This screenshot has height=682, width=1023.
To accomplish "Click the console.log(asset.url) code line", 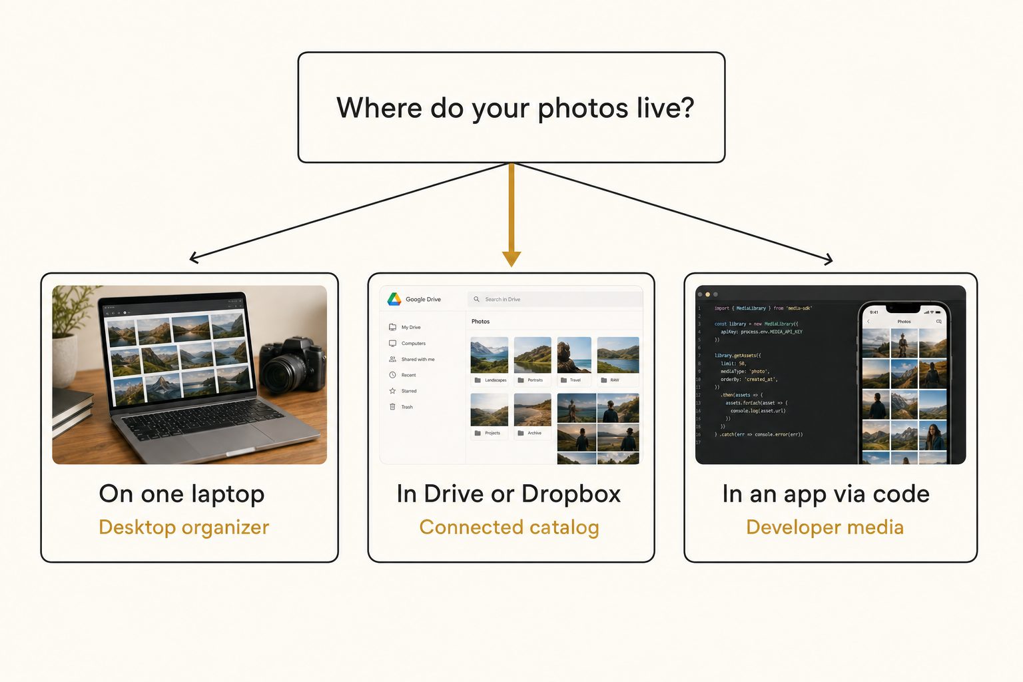I will tap(758, 411).
